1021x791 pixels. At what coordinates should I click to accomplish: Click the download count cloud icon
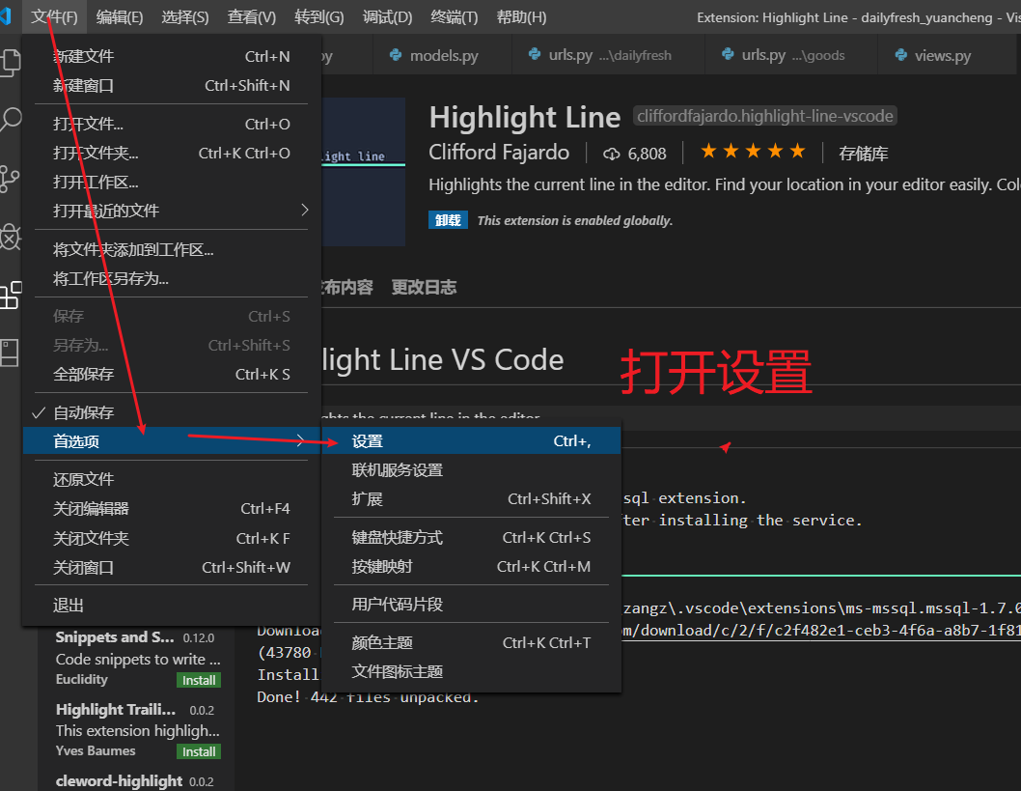coord(611,154)
